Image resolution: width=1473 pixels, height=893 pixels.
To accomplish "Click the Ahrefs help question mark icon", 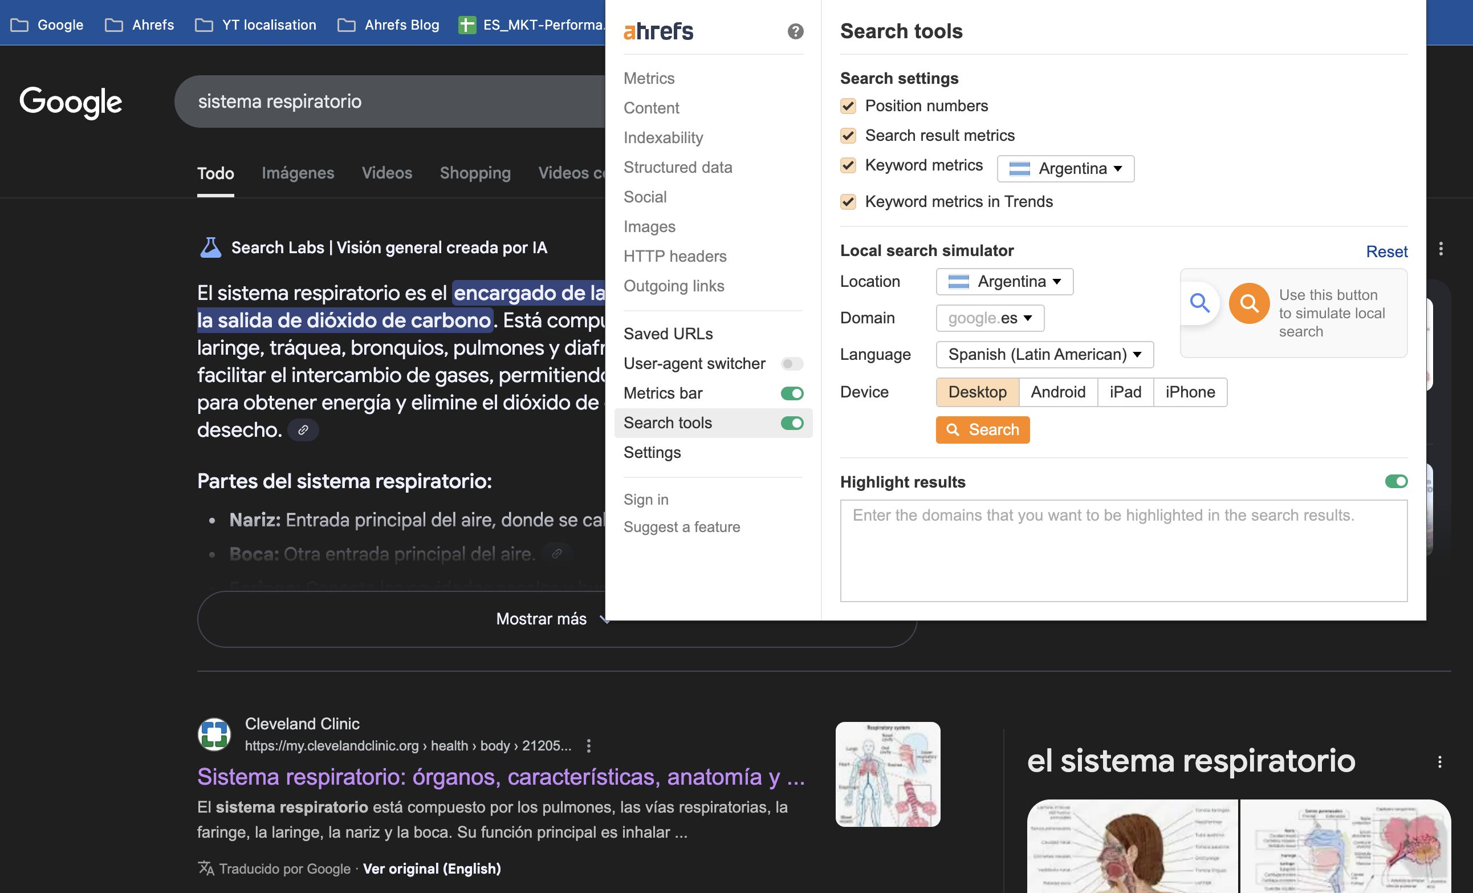I will click(x=795, y=31).
